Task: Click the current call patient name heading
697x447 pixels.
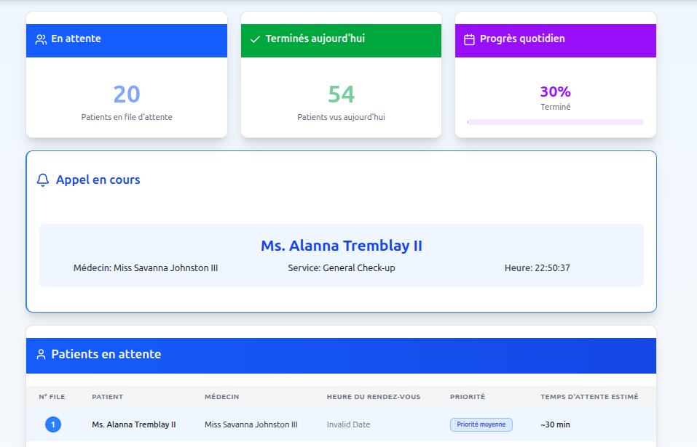Action: [x=341, y=246]
